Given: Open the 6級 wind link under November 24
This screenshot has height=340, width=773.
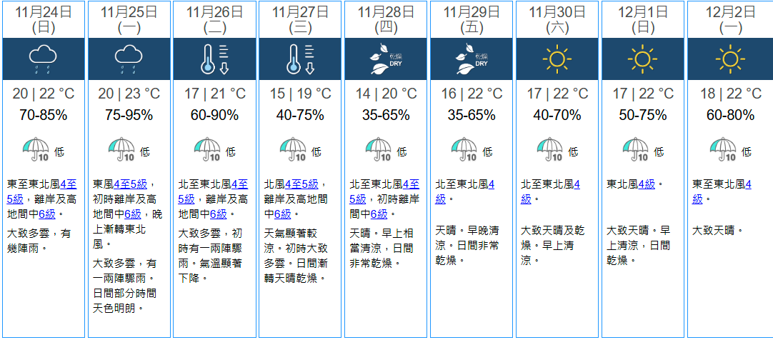Looking at the screenshot, I should (46, 214).
